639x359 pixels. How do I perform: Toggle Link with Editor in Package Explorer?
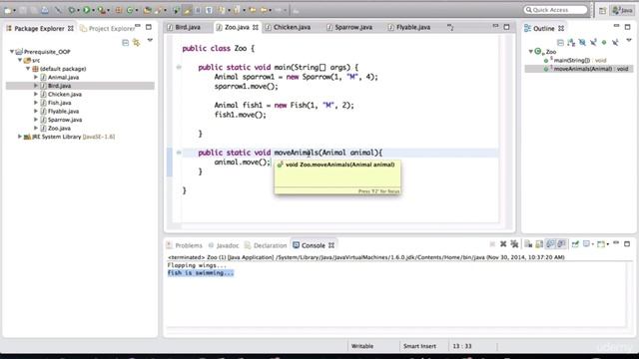pos(136,42)
